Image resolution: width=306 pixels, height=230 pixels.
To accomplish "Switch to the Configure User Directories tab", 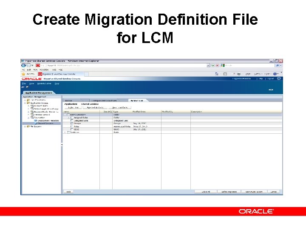I will pos(104,101).
